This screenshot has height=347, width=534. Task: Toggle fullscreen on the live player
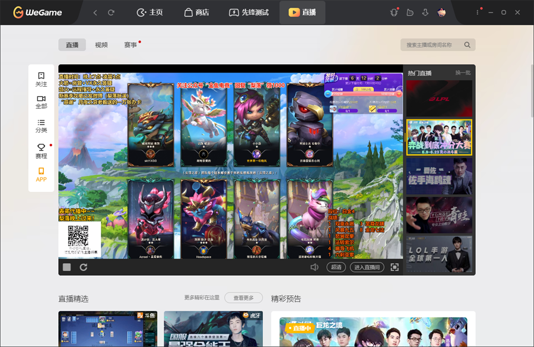pos(395,267)
